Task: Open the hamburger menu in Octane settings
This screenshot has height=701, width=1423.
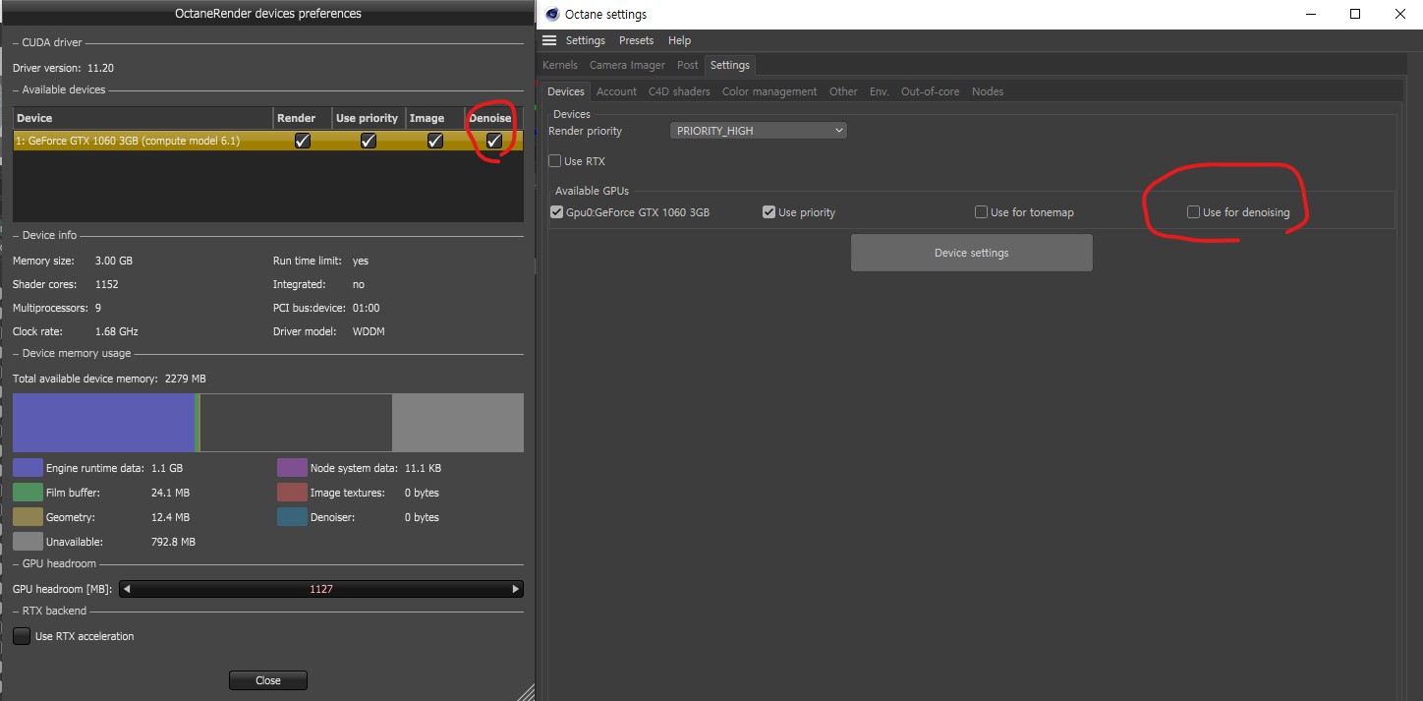Action: [549, 40]
